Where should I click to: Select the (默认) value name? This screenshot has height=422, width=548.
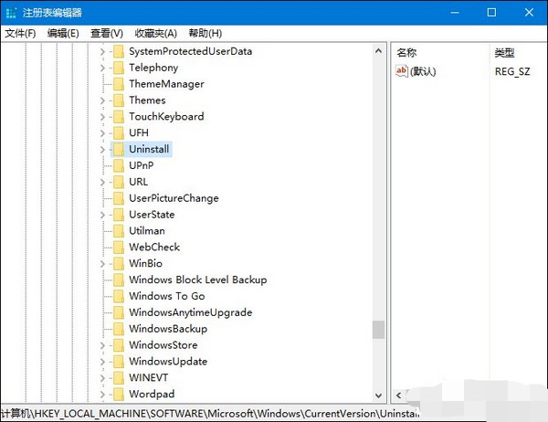(x=423, y=71)
